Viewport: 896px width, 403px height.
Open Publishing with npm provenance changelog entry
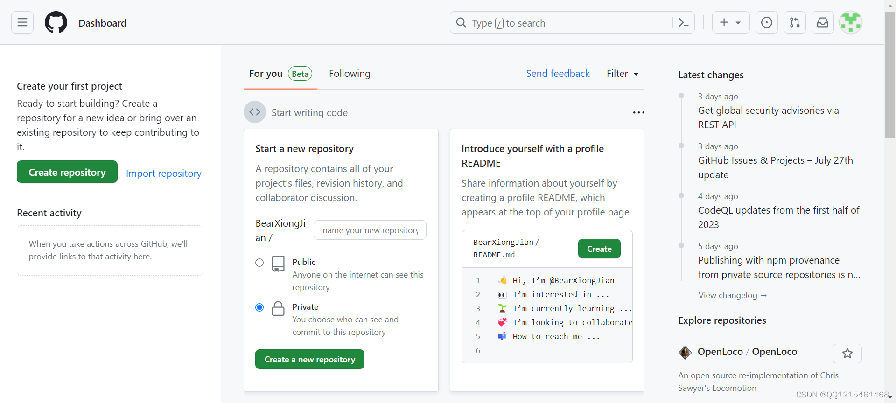click(x=779, y=267)
